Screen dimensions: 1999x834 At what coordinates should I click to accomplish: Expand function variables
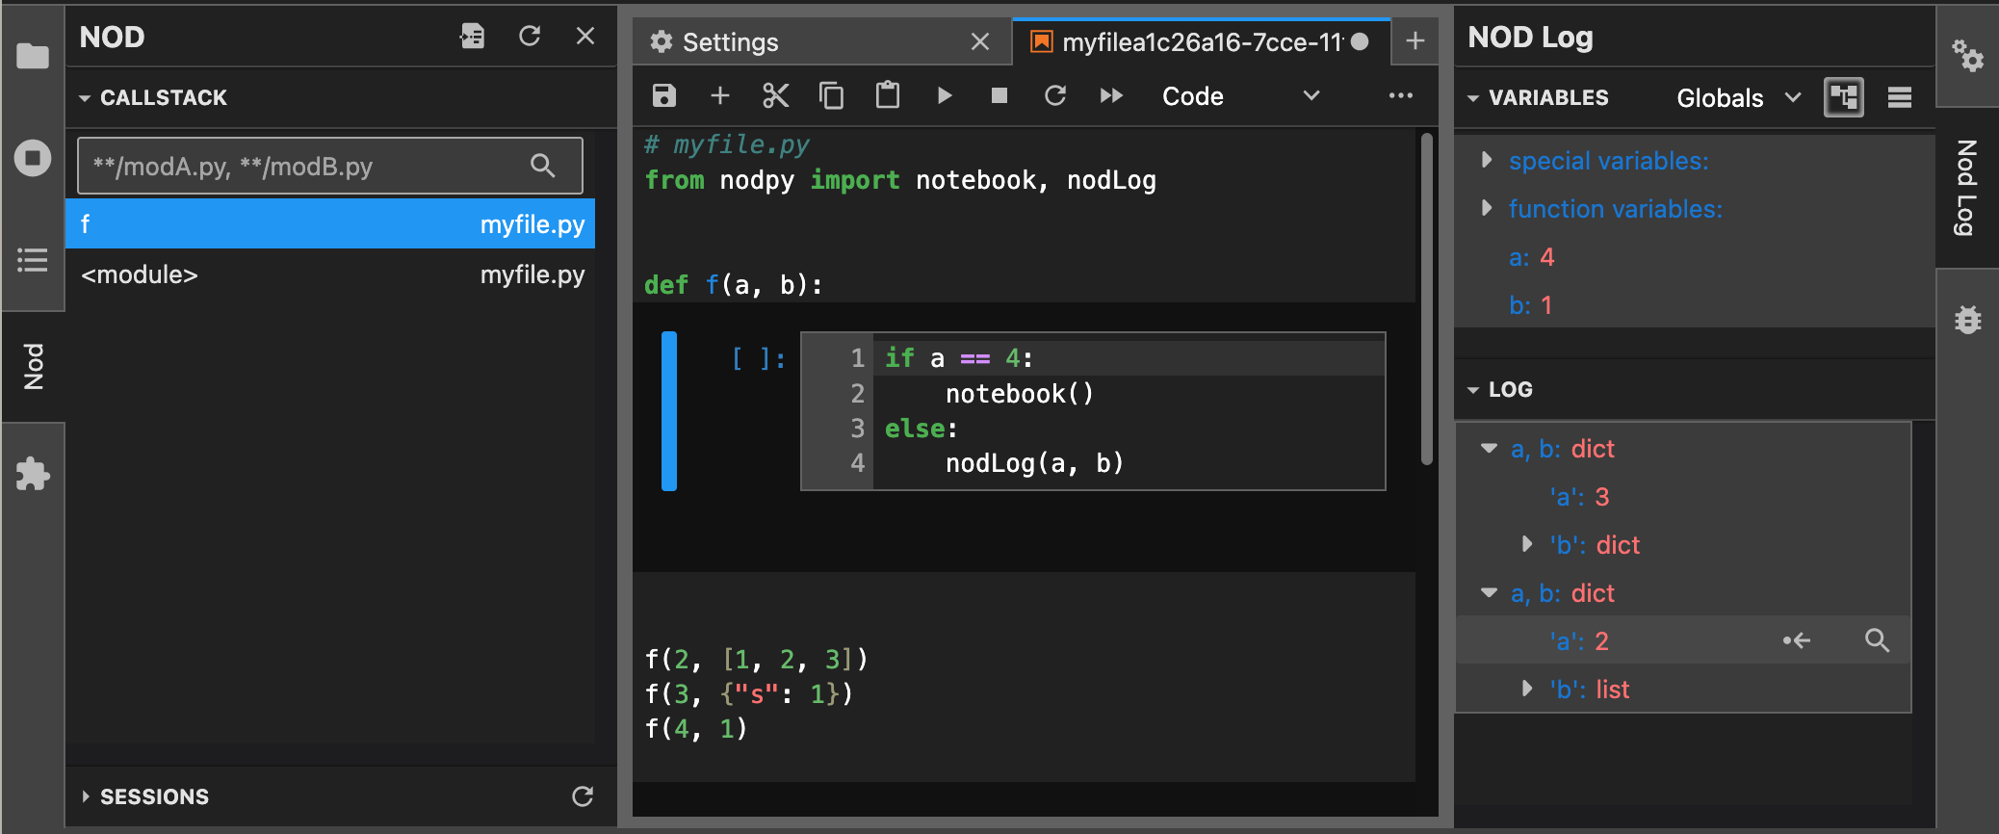click(x=1487, y=208)
